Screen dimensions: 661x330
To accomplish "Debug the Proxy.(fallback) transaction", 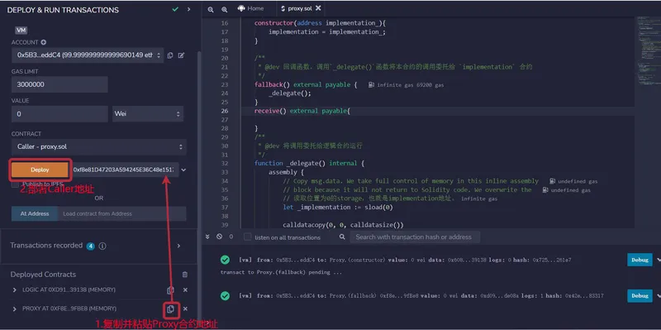I will click(x=640, y=296).
